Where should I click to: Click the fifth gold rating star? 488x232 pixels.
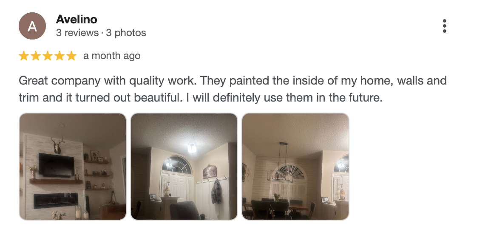[x=71, y=56]
